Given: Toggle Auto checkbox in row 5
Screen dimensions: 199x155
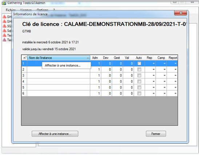Looking at the screenshot, I should click(139, 87).
